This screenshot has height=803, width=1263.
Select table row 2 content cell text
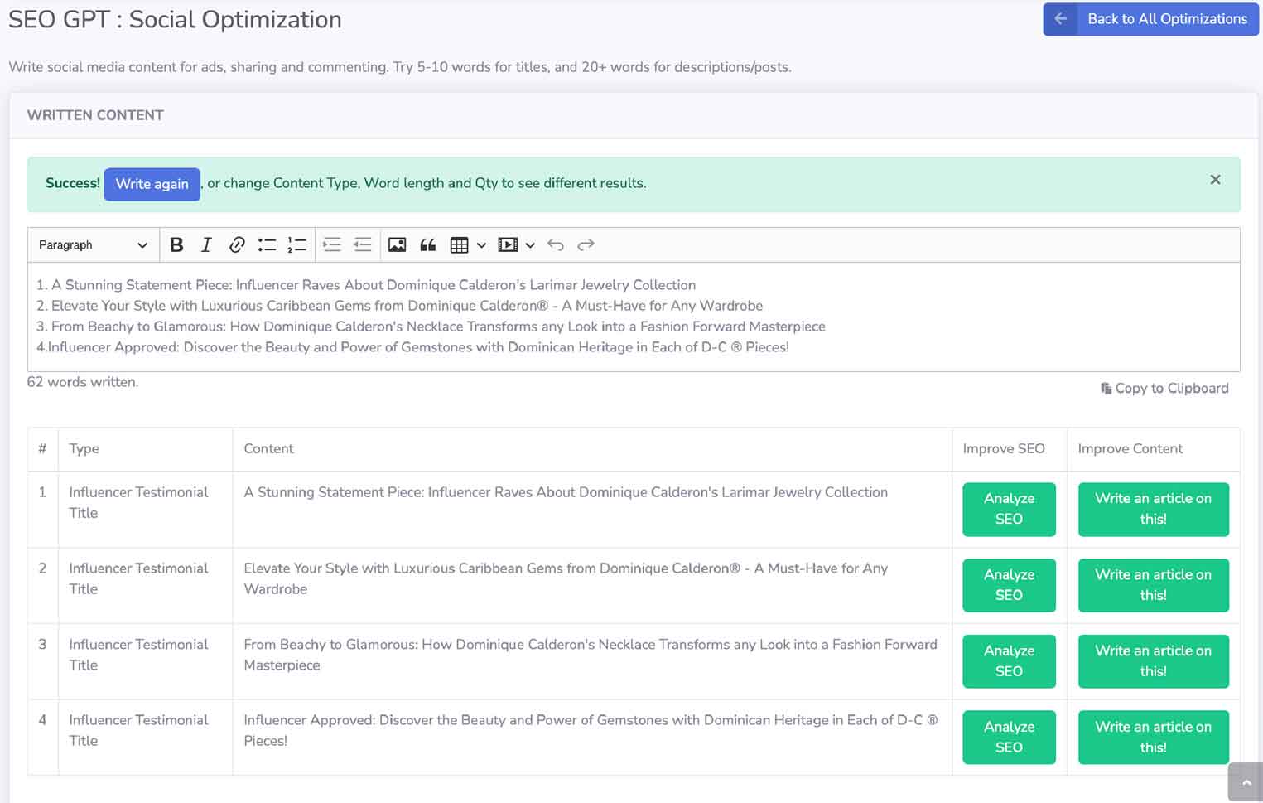566,578
